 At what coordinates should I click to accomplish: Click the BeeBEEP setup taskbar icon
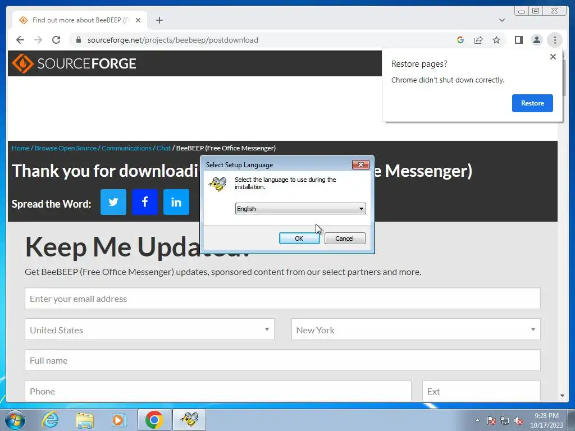coord(189,420)
